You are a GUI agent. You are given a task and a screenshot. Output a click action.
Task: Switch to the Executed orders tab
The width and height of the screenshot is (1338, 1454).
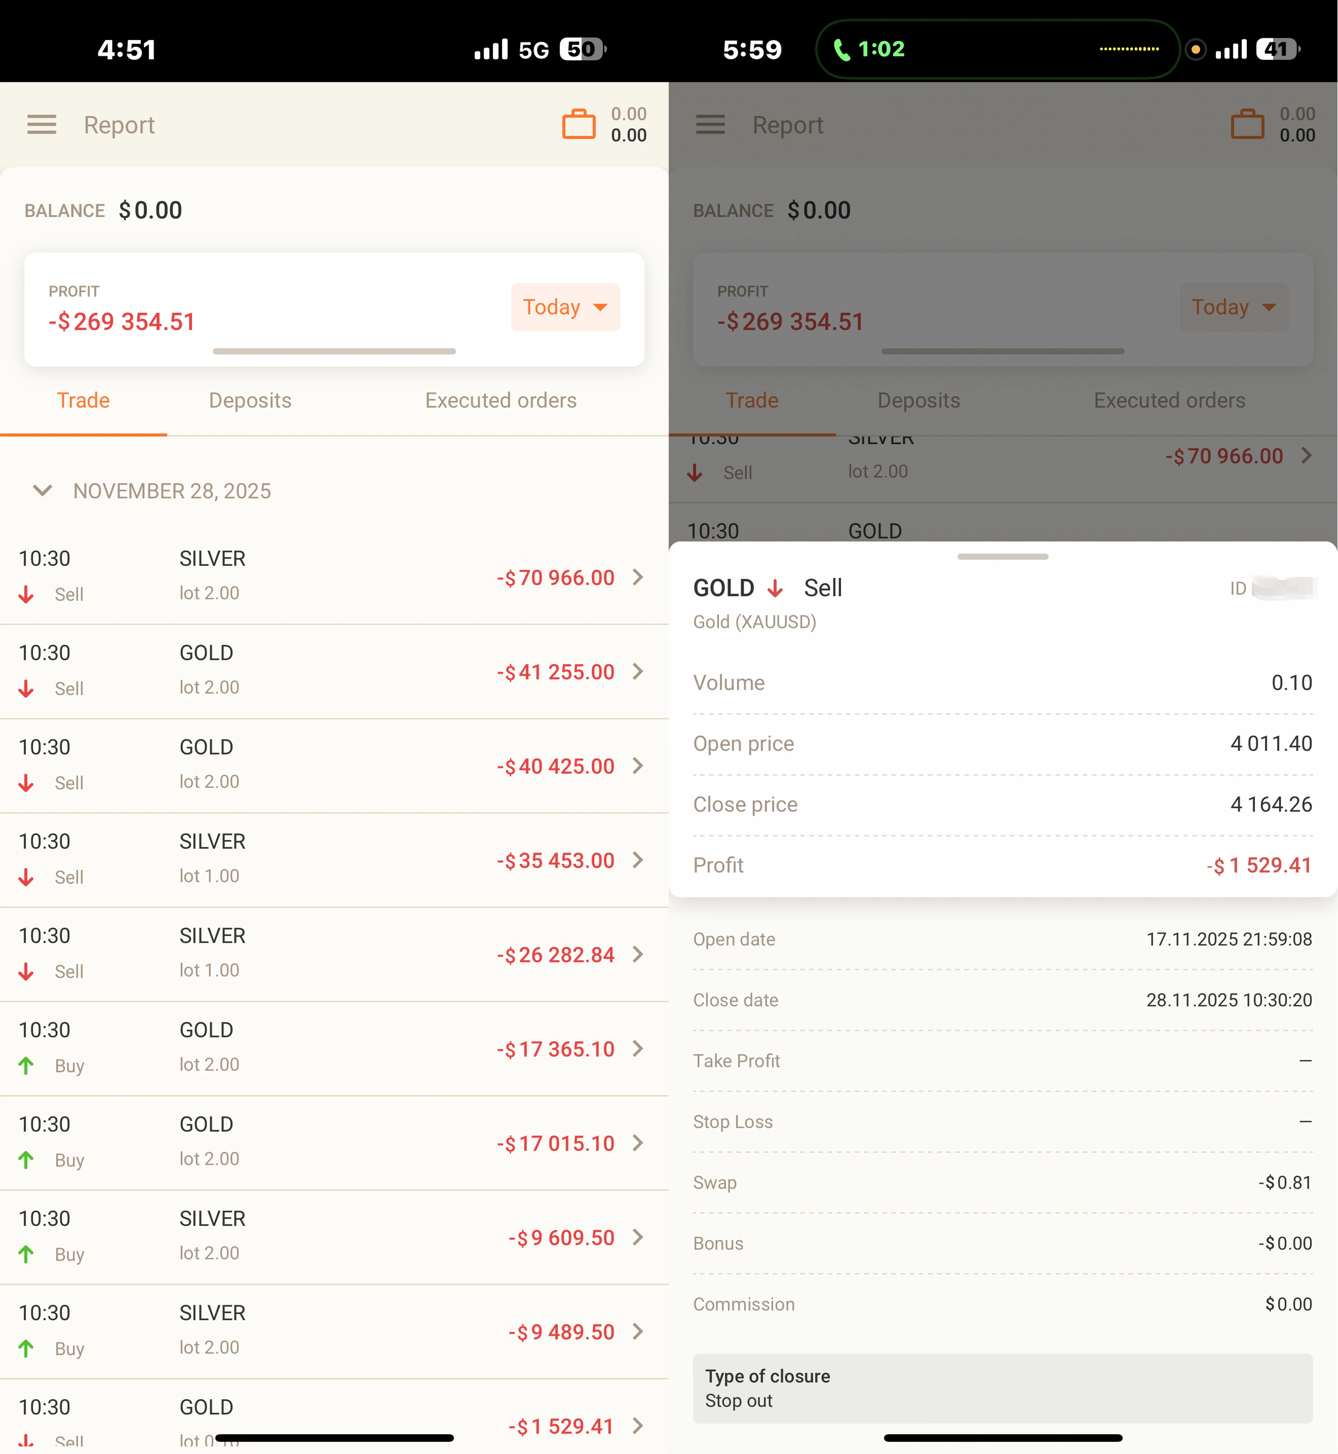coord(501,401)
